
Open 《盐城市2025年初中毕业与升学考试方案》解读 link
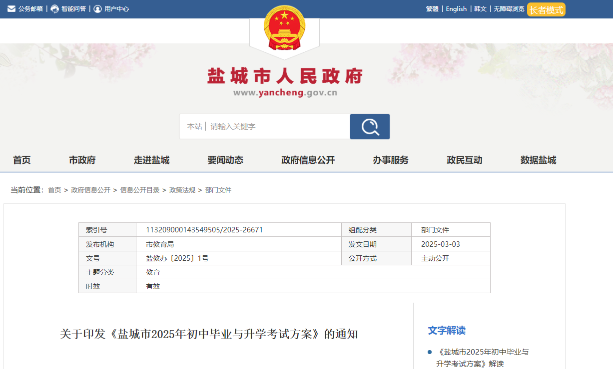[x=482, y=358]
